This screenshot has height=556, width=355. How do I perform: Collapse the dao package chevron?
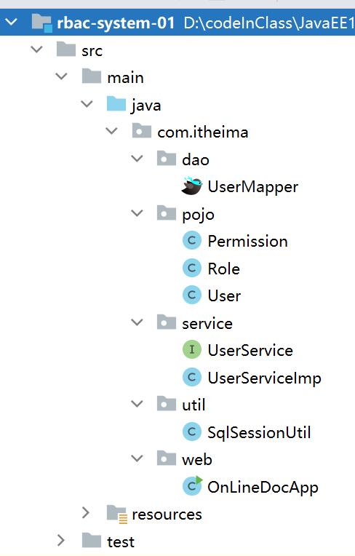tap(137, 158)
